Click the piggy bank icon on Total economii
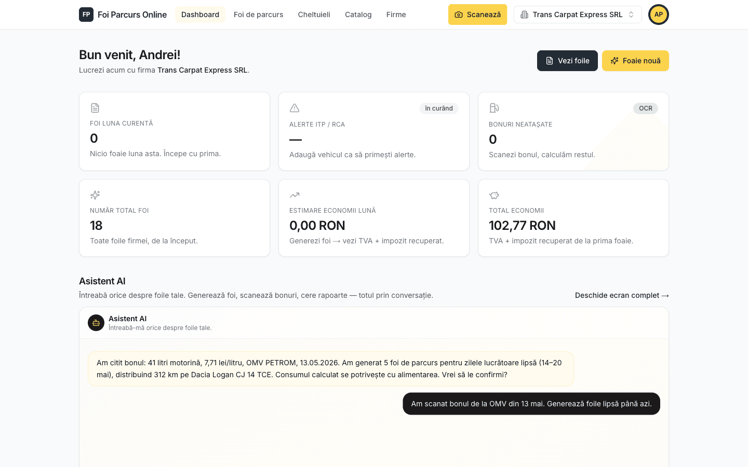 click(x=494, y=195)
